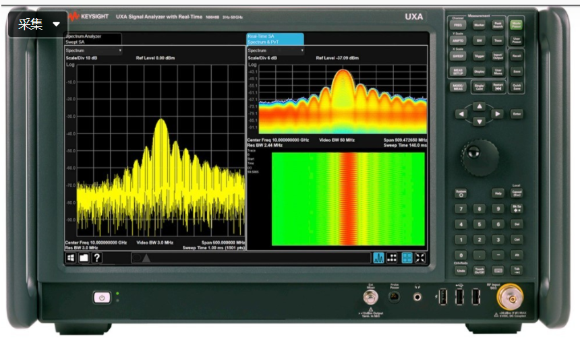Click the front-panel Enter key
Screen dimensions: 580x345
point(517,114)
